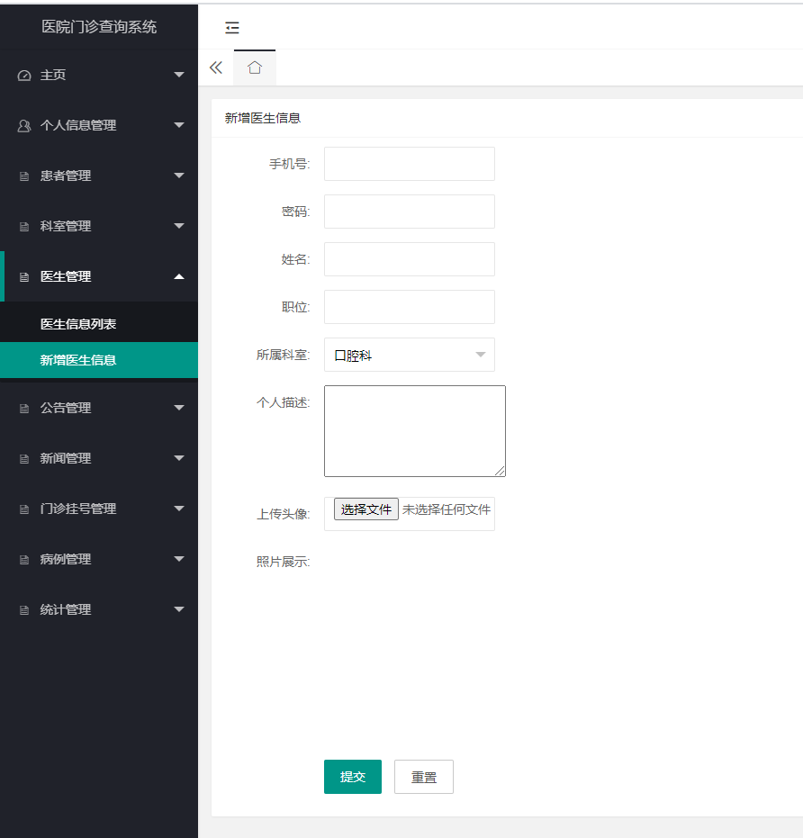Click the document icon beside 公告管理

point(24,409)
